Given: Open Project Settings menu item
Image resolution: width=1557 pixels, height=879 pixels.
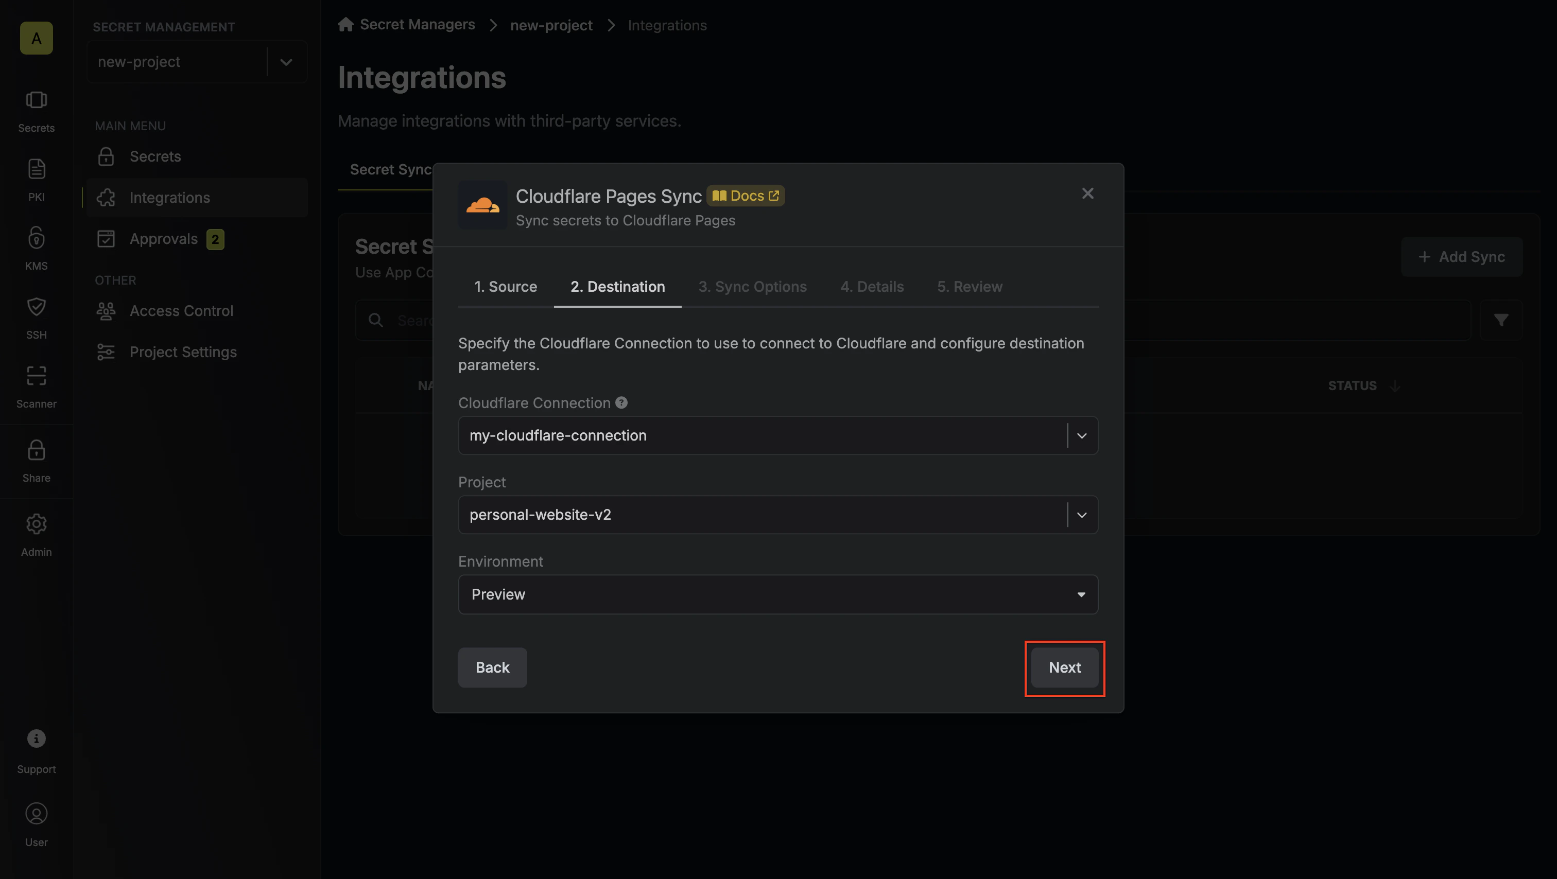Looking at the screenshot, I should coord(197,351).
